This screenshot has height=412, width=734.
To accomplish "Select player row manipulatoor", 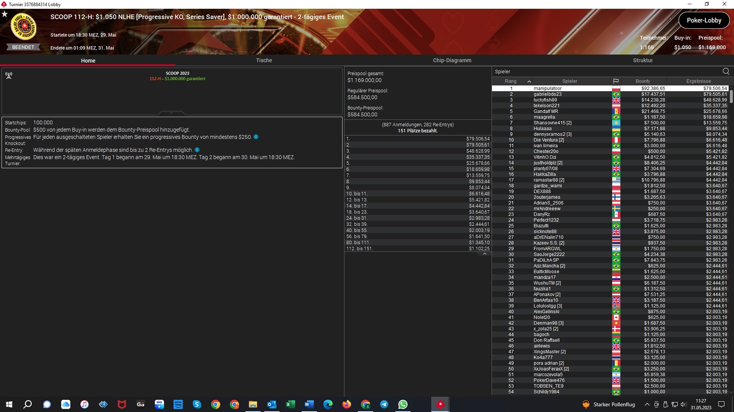I will click(610, 89).
